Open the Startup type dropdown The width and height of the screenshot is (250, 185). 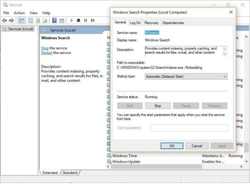pyautogui.click(x=186, y=77)
